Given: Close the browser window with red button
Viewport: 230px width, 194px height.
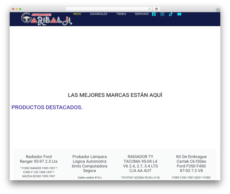Looking at the screenshot, I should click(13, 9).
